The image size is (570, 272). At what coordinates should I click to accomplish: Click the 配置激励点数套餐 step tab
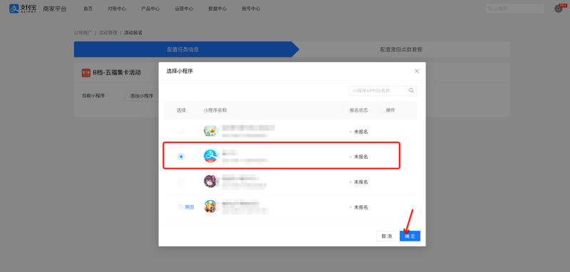pos(401,49)
